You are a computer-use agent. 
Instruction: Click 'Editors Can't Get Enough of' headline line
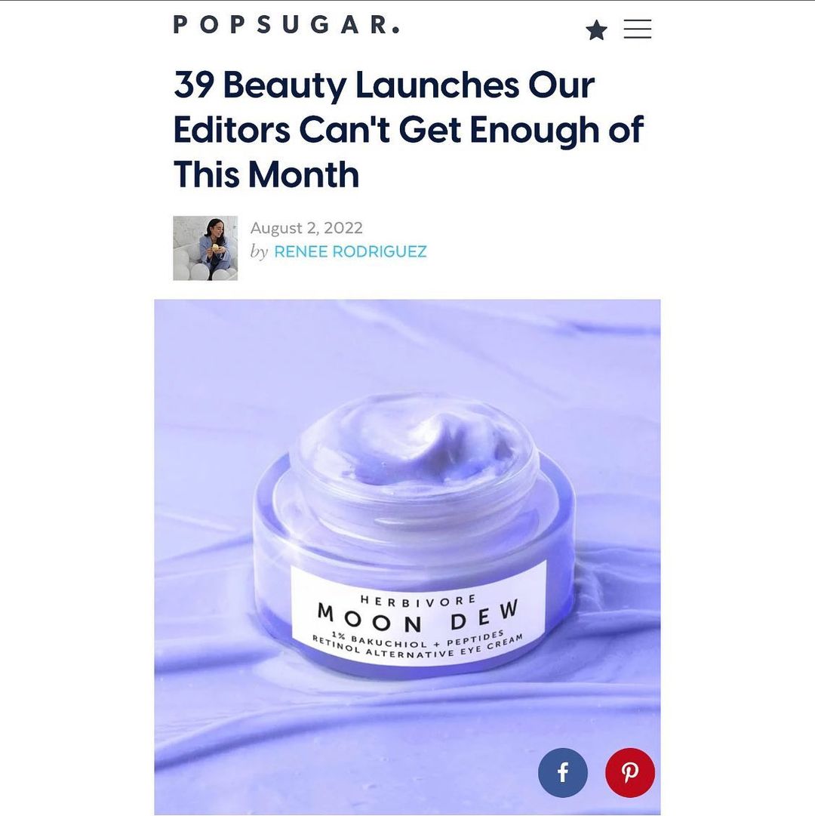(408, 129)
